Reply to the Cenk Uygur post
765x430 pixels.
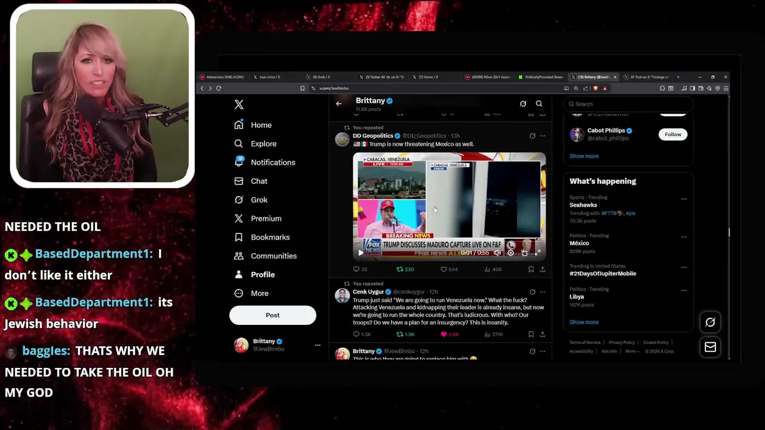pyautogui.click(x=362, y=334)
